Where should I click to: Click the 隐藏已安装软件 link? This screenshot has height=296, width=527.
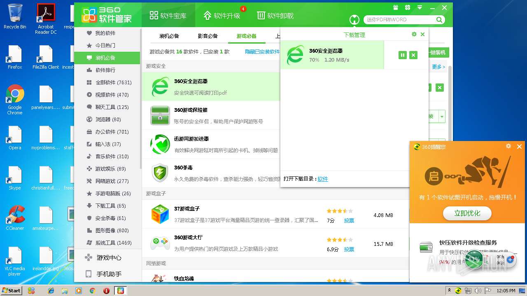(262, 52)
